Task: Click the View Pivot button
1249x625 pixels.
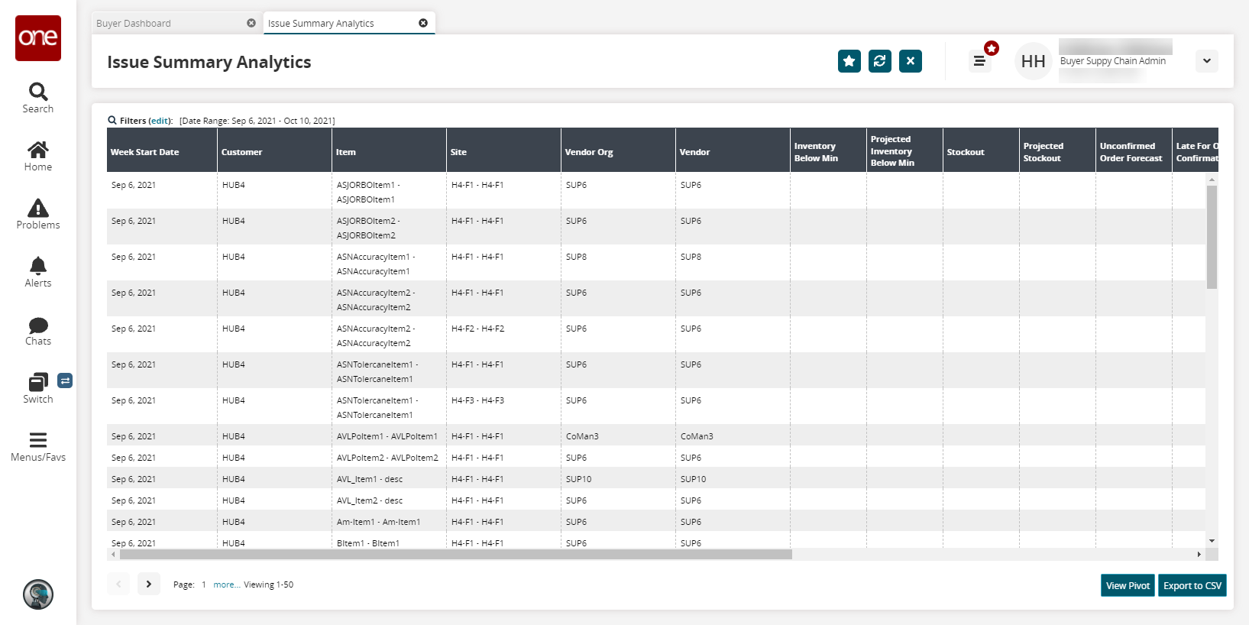Action: click(x=1128, y=585)
